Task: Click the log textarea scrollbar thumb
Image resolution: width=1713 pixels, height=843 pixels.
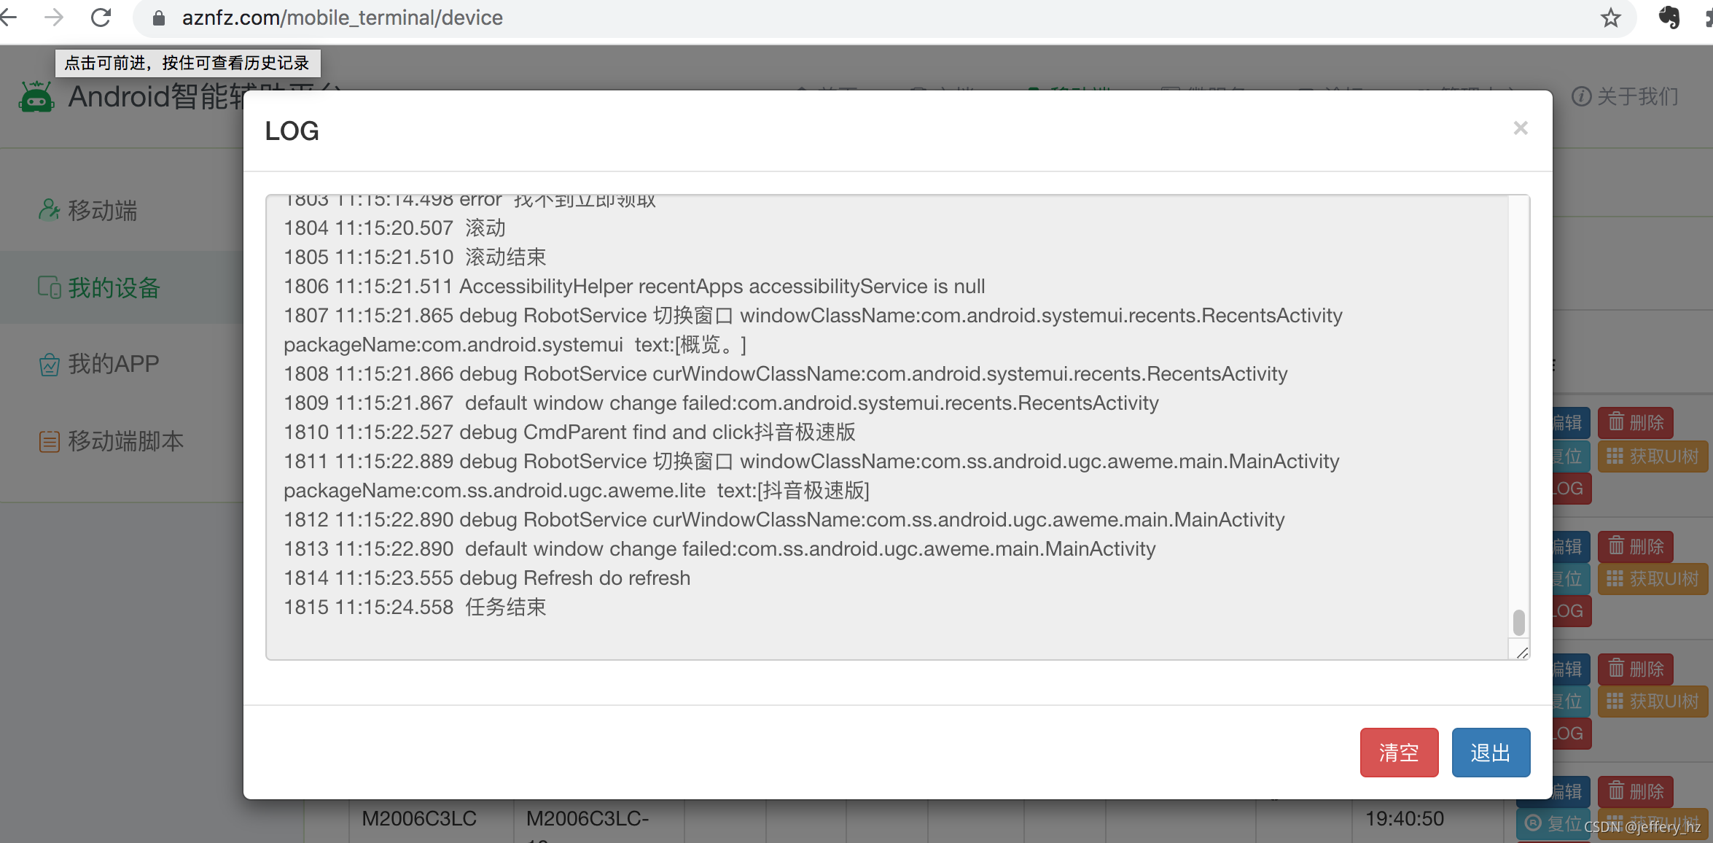Action: coord(1518,623)
